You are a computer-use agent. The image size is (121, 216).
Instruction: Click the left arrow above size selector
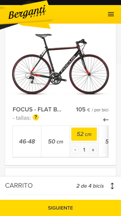click(x=106, y=120)
